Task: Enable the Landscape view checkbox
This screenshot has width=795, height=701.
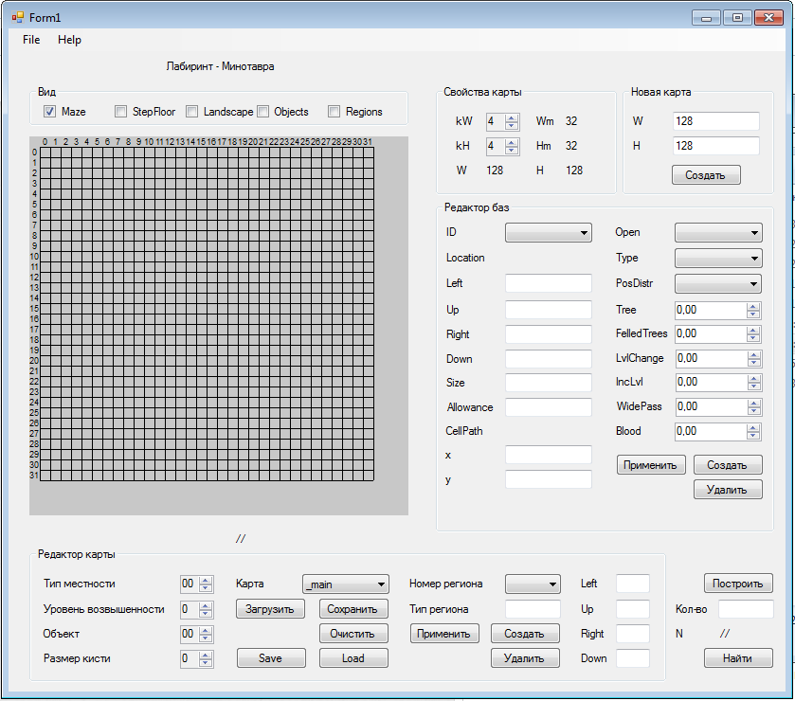Action: pos(191,112)
